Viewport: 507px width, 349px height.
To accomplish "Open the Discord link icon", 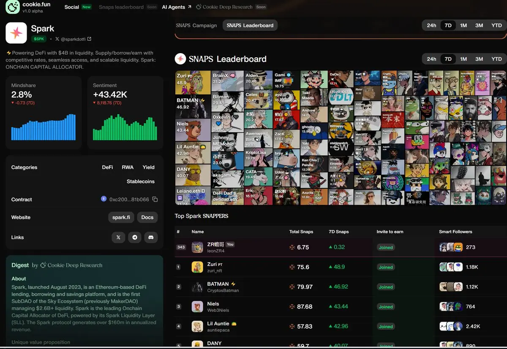I will [x=151, y=237].
